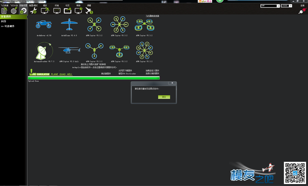Click the ArduPlane V3.4.0 label
The height and width of the screenshot is (186, 308).
pos(69,35)
